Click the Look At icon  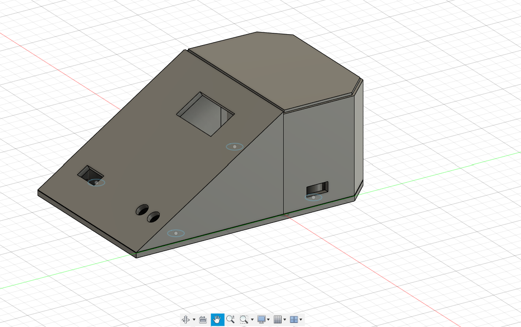pyautogui.click(x=203, y=319)
